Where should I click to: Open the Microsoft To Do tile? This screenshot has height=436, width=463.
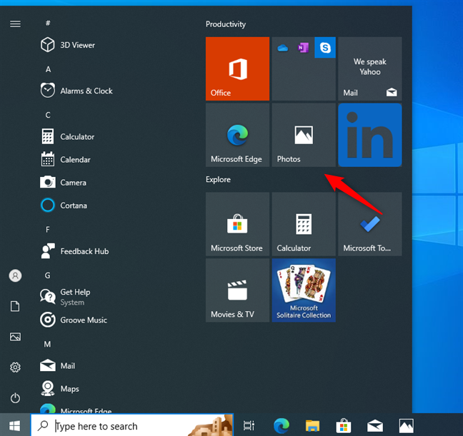tap(370, 224)
